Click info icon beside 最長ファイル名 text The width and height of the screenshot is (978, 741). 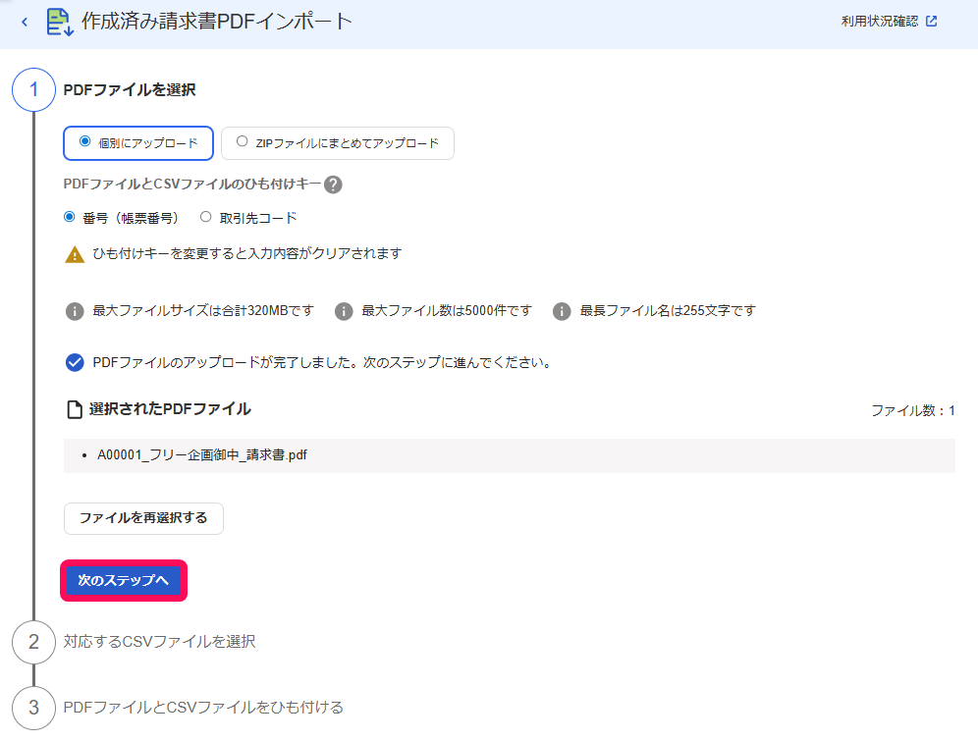562,311
